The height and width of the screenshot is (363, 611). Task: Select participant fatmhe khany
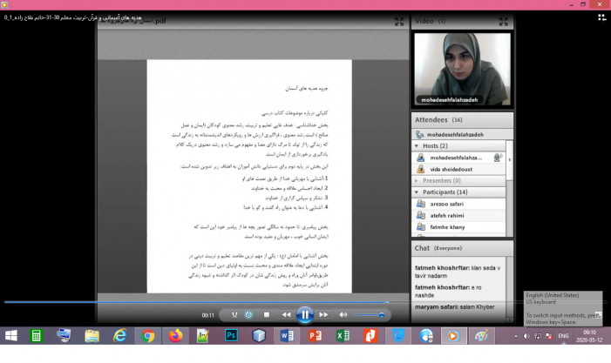[458, 227]
